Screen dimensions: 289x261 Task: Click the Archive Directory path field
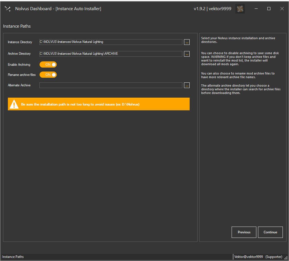(111, 54)
